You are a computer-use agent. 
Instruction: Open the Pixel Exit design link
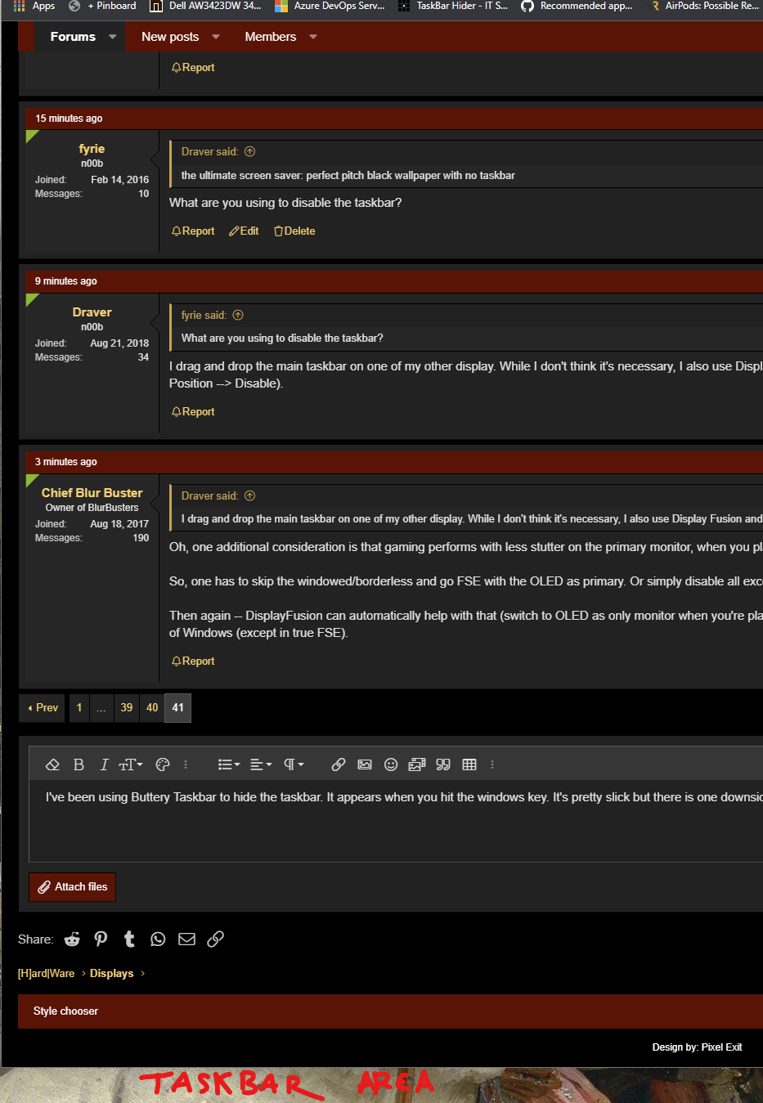[721, 1047]
